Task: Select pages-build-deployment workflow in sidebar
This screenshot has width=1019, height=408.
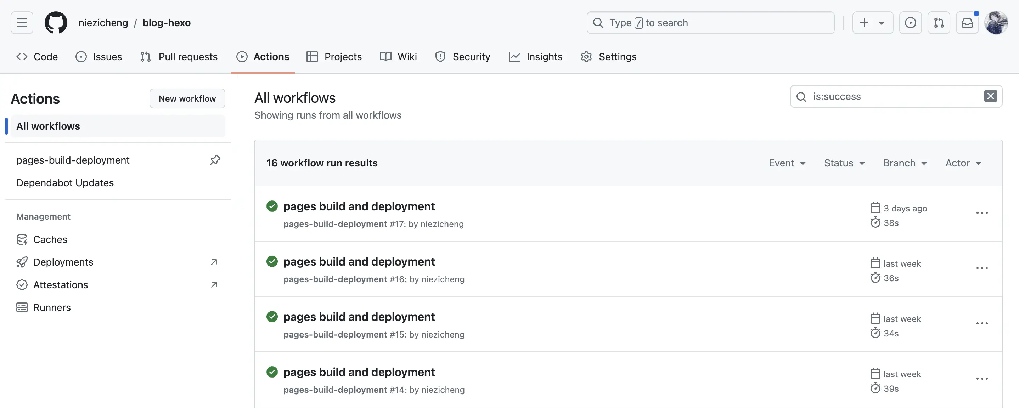Action: click(x=73, y=160)
